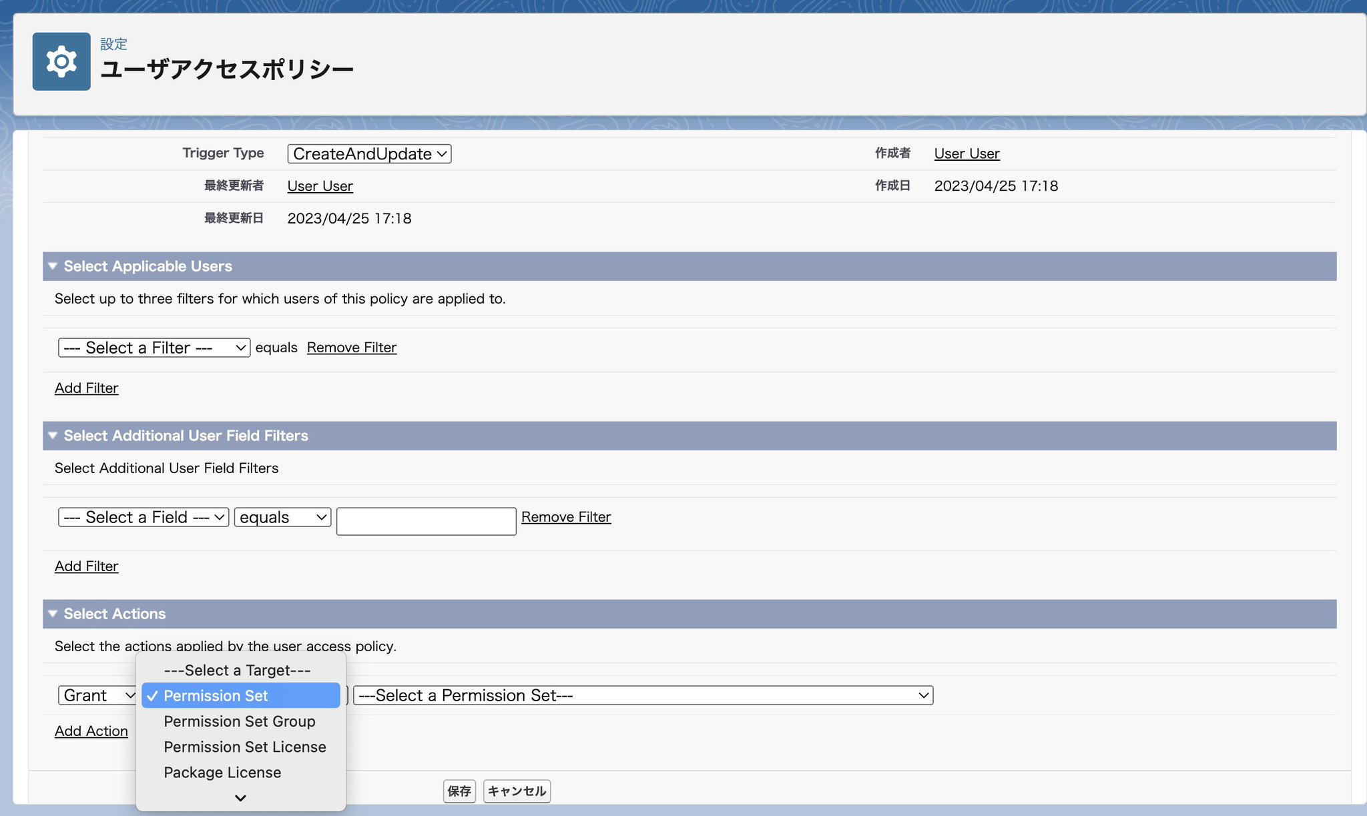The height and width of the screenshot is (816, 1367).
Task: Collapse the Select Actions section
Action: [x=53, y=614]
